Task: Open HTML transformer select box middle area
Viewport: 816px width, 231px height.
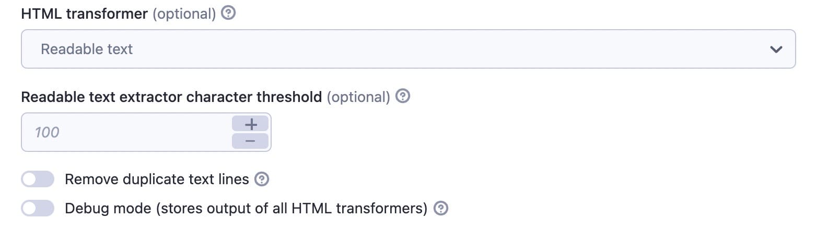Action: (408, 49)
